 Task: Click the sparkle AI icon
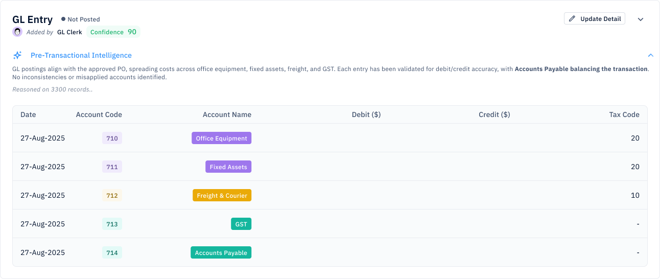point(17,55)
